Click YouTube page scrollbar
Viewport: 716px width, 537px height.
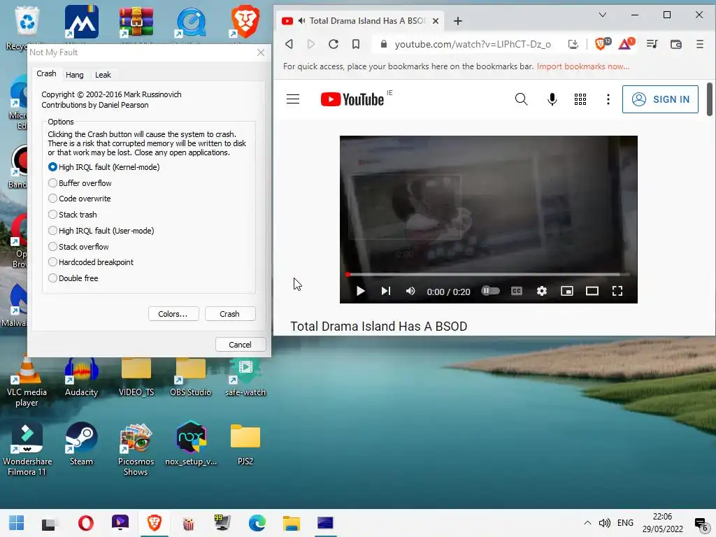click(709, 99)
